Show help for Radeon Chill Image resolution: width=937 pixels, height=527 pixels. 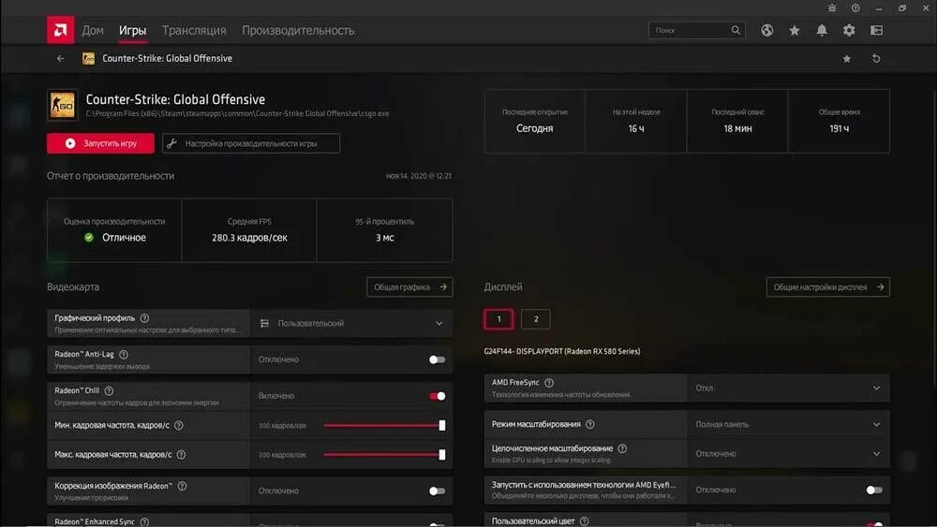click(x=109, y=391)
